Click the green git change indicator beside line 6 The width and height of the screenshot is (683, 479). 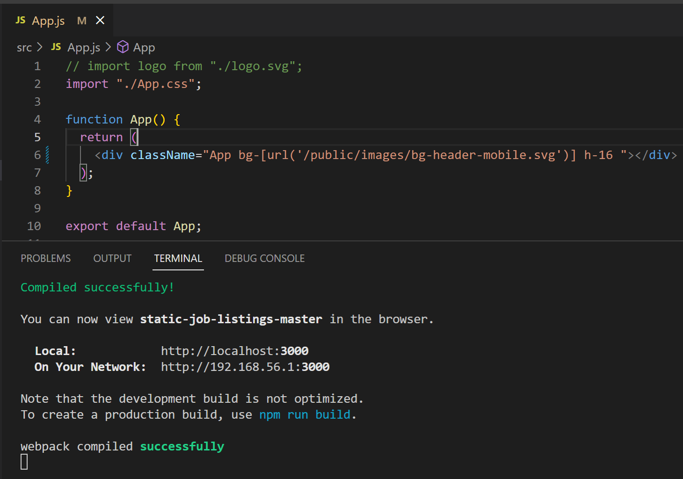47,154
